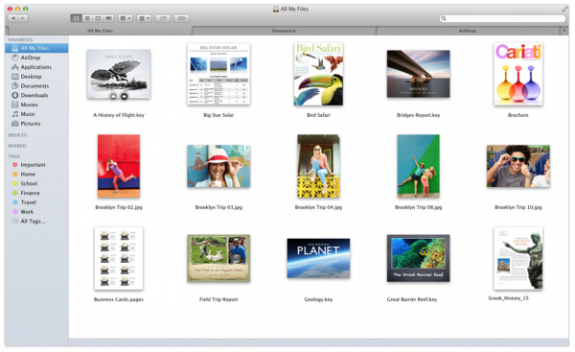The height and width of the screenshot is (352, 575).
Task: Select Geology.key presentation
Action: pos(318,258)
